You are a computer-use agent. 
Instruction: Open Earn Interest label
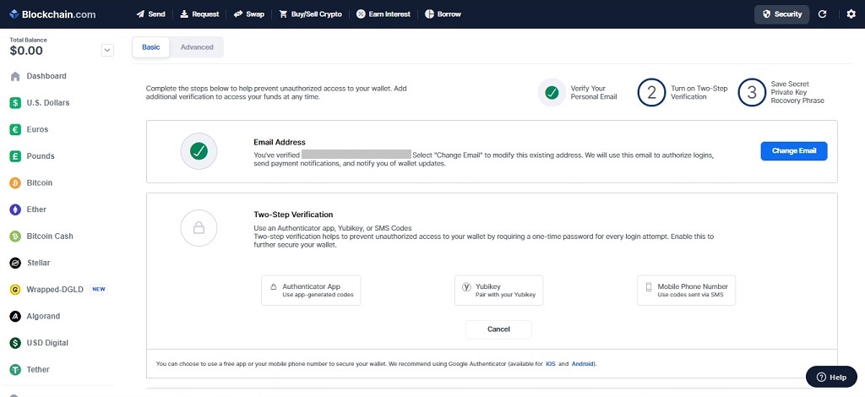pos(389,14)
